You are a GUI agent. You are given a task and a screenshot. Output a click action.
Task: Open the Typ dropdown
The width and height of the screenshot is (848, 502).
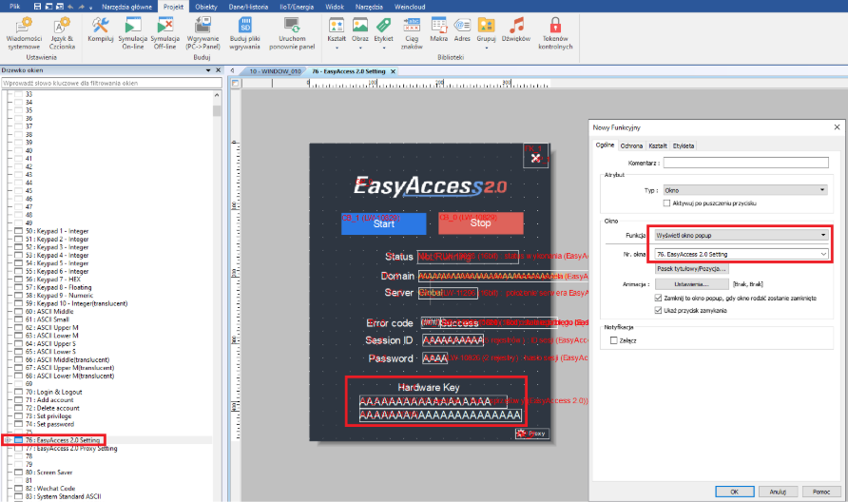point(744,190)
